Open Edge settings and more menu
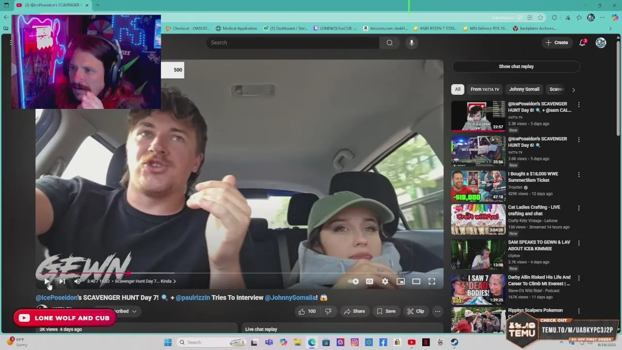Image resolution: width=622 pixels, height=350 pixels. (603, 17)
